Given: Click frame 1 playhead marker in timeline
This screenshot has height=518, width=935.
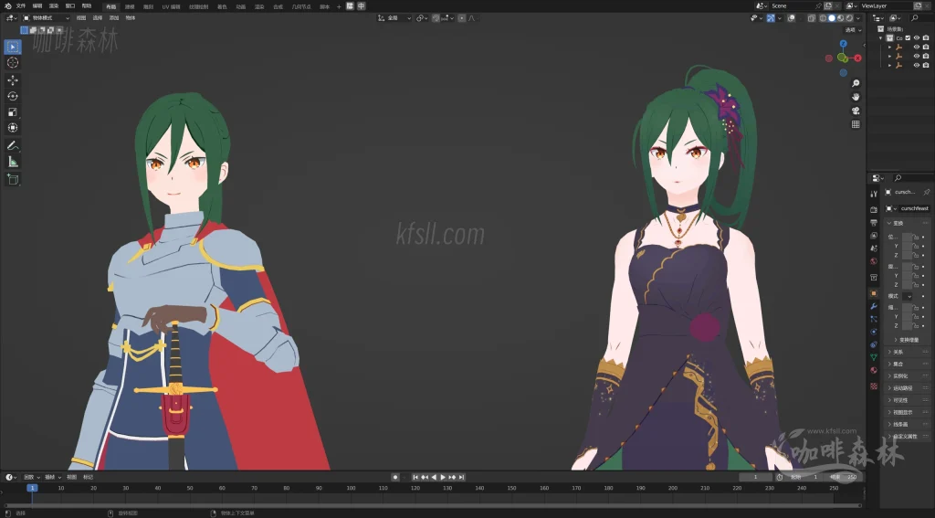Looking at the screenshot, I should coord(32,488).
